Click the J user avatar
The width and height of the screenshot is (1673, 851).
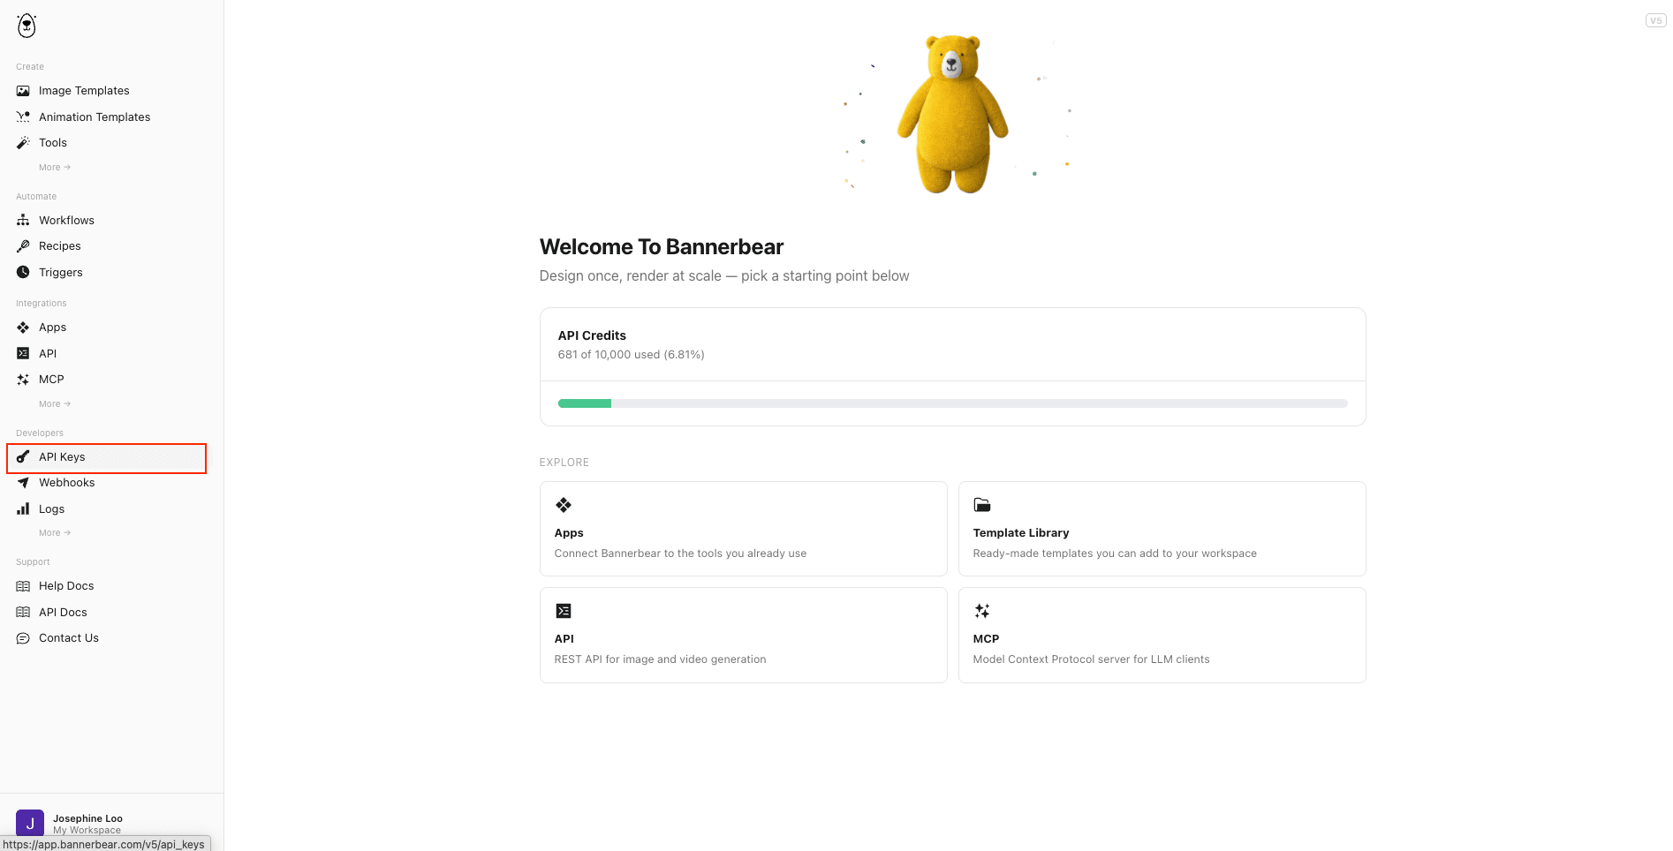click(30, 823)
